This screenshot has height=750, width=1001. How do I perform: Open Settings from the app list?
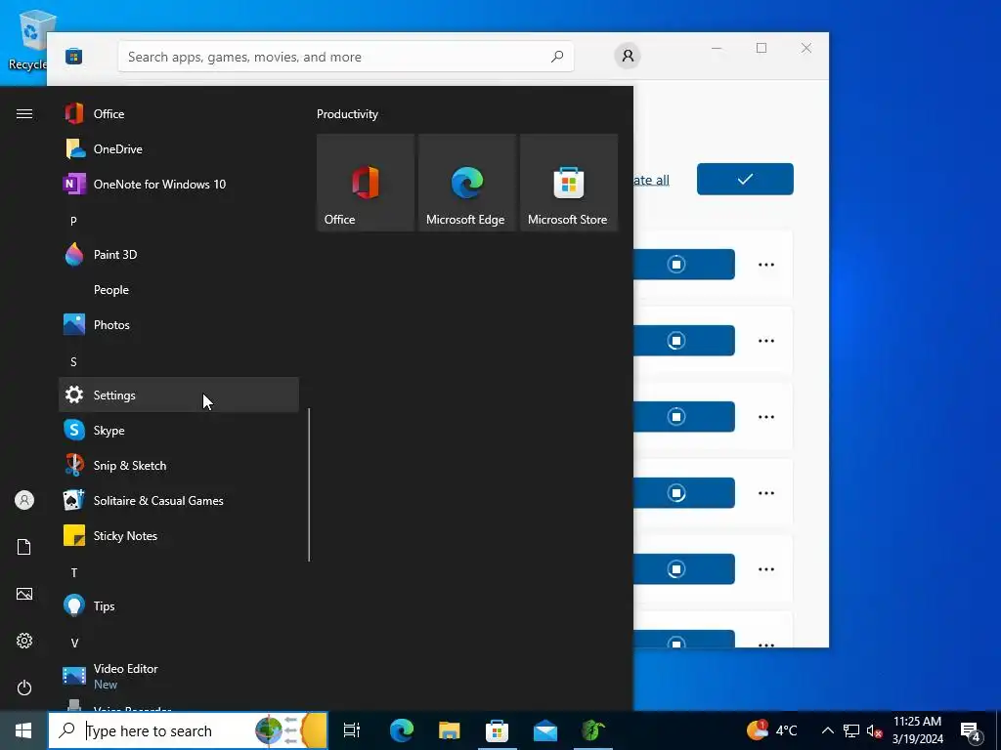pos(179,395)
